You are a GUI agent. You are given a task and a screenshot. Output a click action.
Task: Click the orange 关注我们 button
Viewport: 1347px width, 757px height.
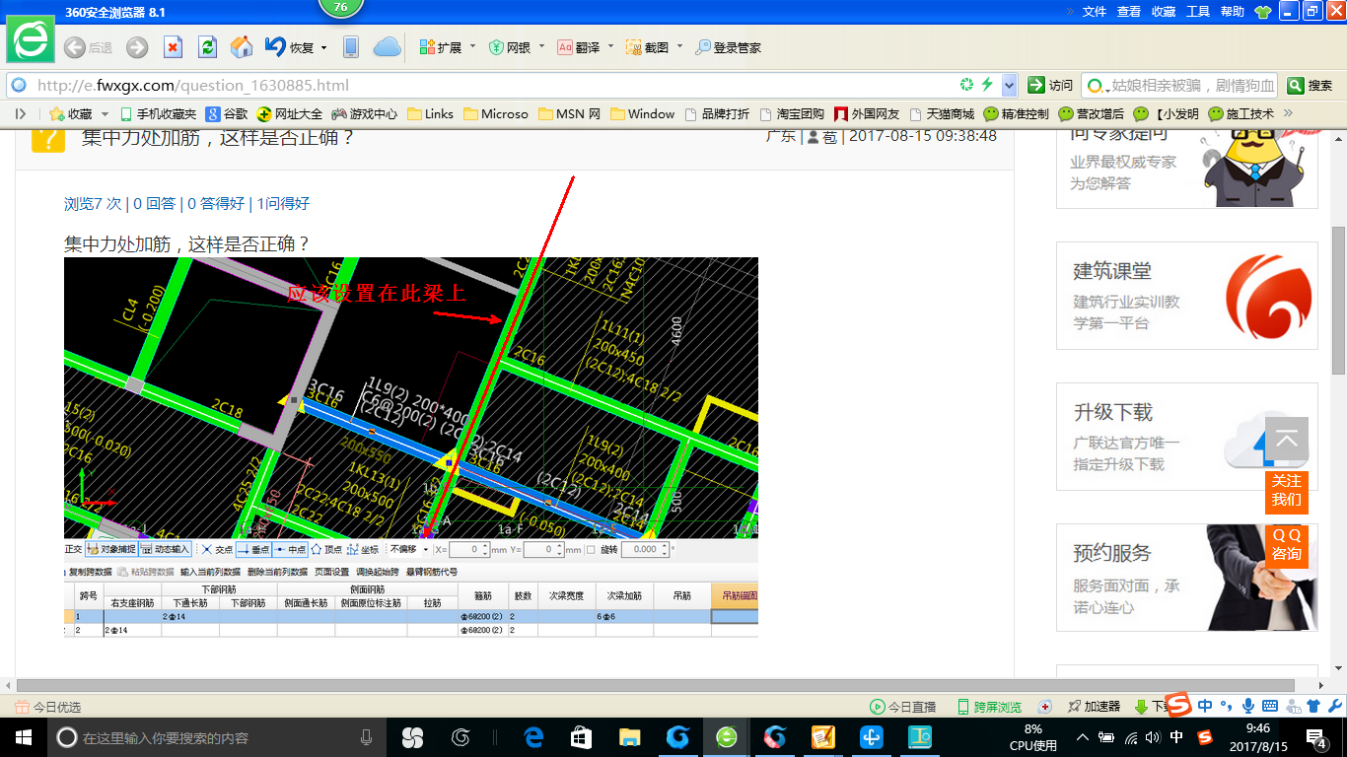pos(1287,492)
